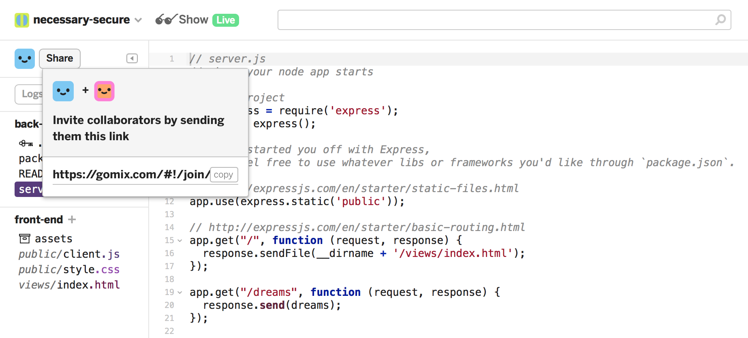The image size is (748, 338).
Task: Click the blue user avatar in sidebar
Action: point(25,59)
